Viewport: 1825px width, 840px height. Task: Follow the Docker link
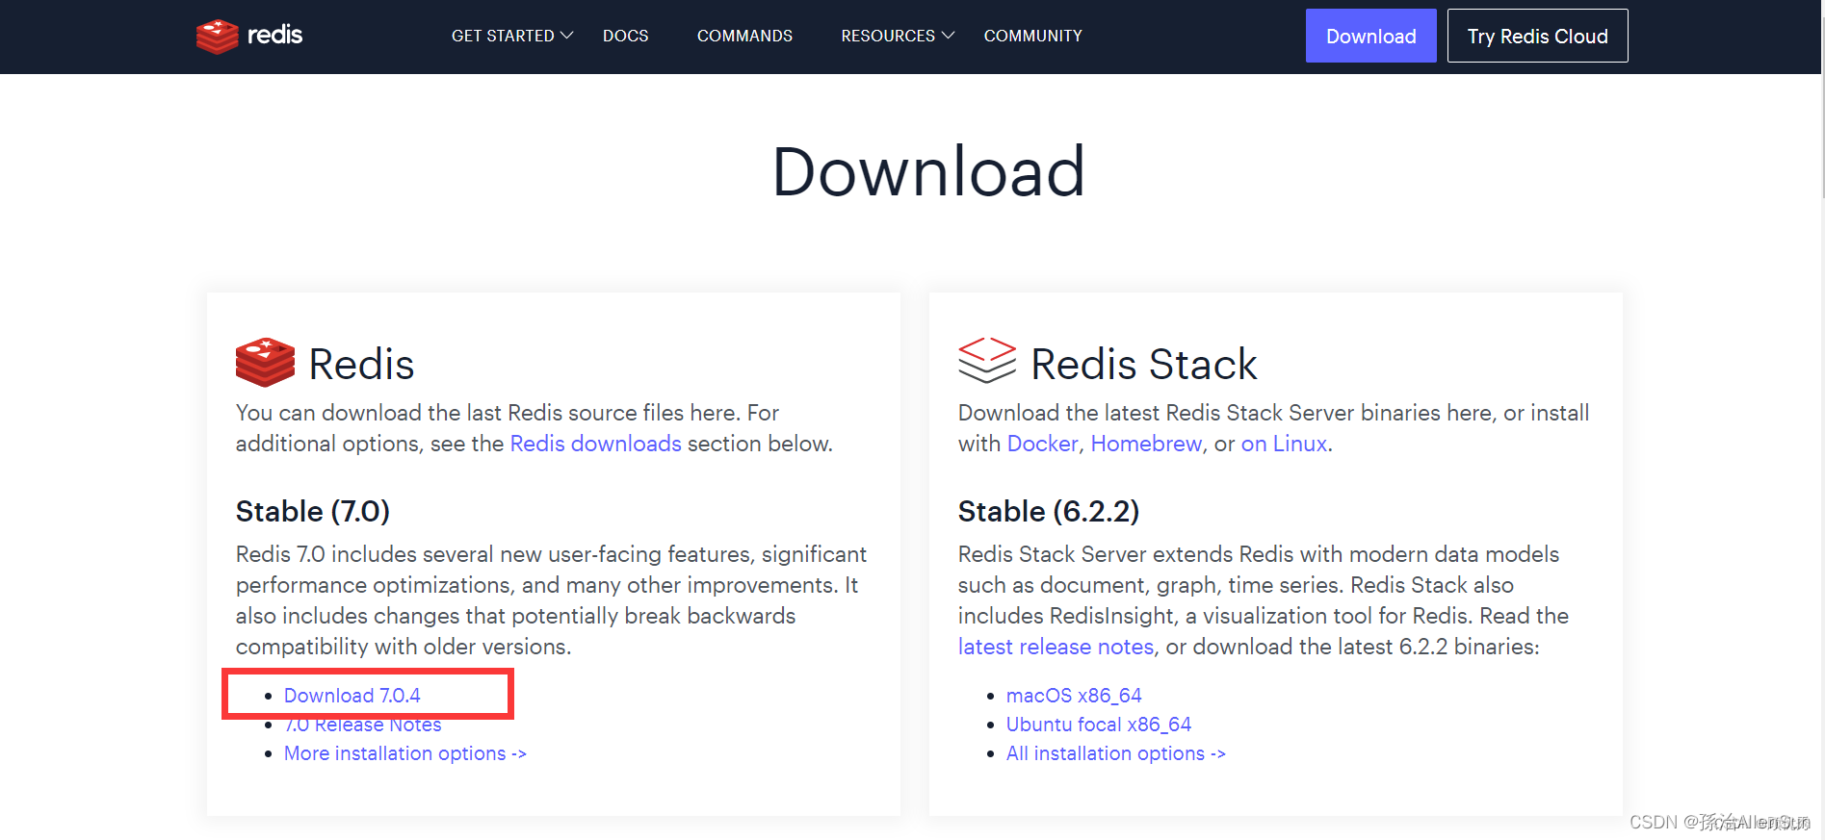point(1042,444)
